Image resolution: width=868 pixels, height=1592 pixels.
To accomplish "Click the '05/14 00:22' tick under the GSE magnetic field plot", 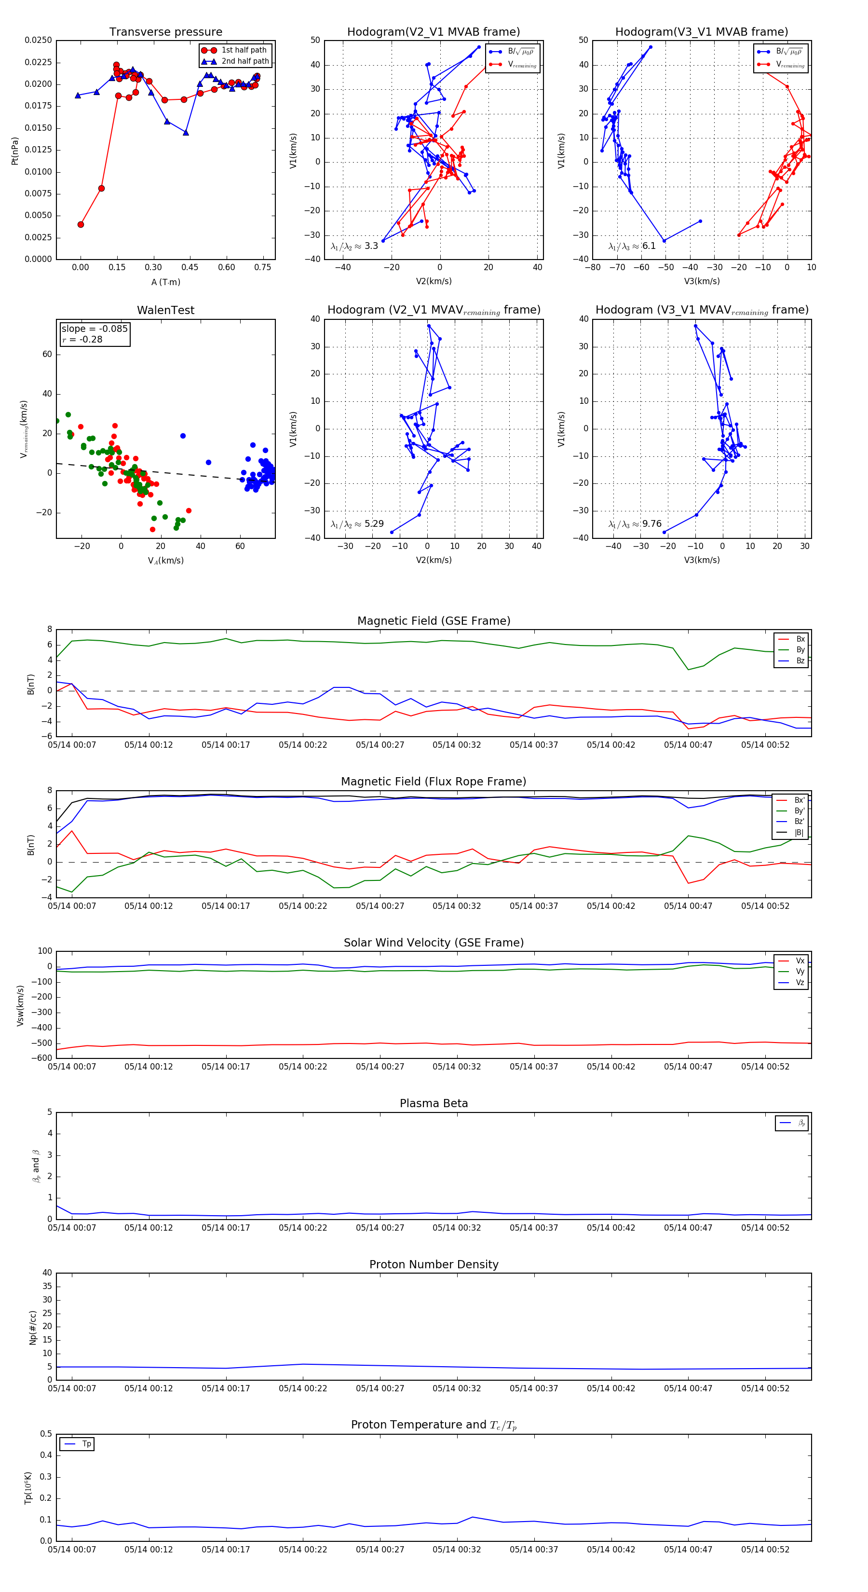I will pyautogui.click(x=303, y=745).
